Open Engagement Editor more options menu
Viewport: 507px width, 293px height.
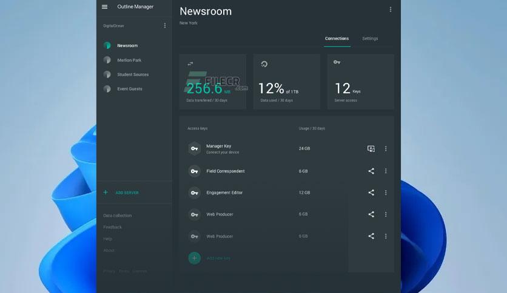point(386,193)
